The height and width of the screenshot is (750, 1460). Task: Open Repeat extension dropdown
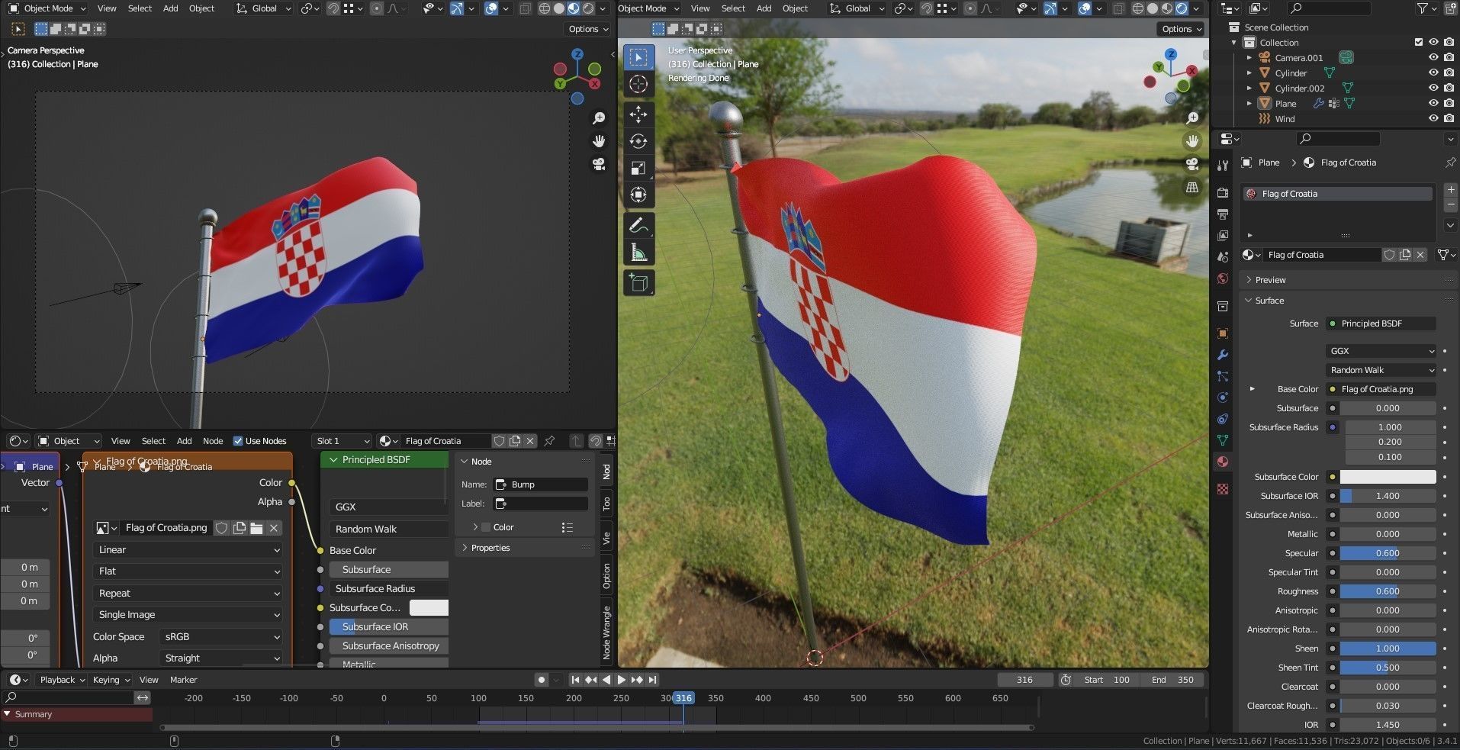(188, 593)
